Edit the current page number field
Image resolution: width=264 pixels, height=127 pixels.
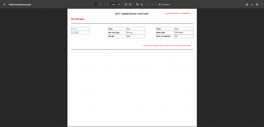pos(96,5)
